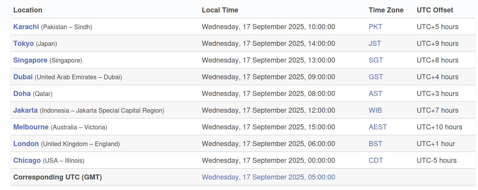
Task: Open the Jakarta location link
Action: click(x=25, y=110)
